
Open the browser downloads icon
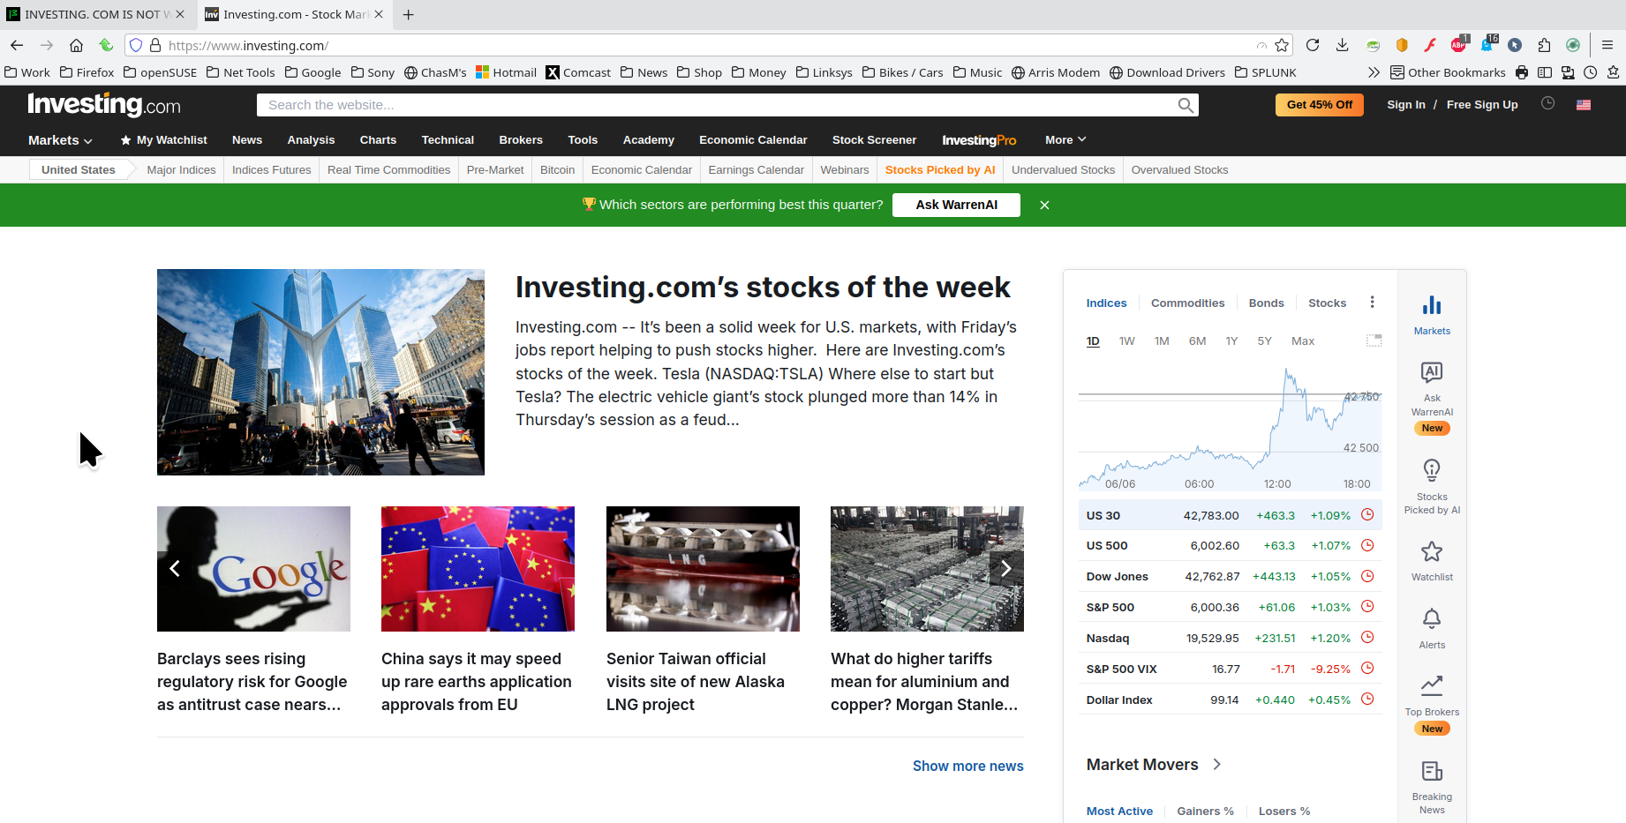(1342, 45)
